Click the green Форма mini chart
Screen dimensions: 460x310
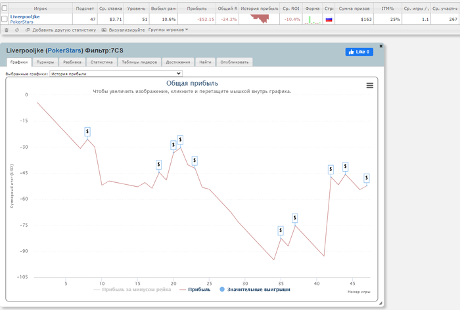(312, 20)
